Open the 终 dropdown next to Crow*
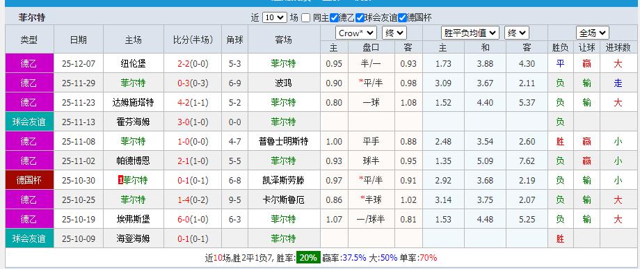 pyautogui.click(x=394, y=33)
